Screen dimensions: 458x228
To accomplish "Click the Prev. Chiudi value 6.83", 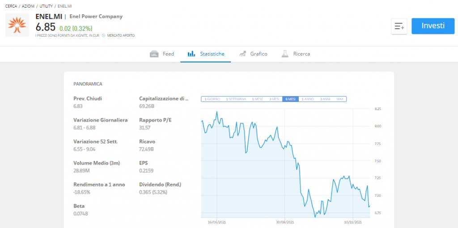I will coord(78,106).
